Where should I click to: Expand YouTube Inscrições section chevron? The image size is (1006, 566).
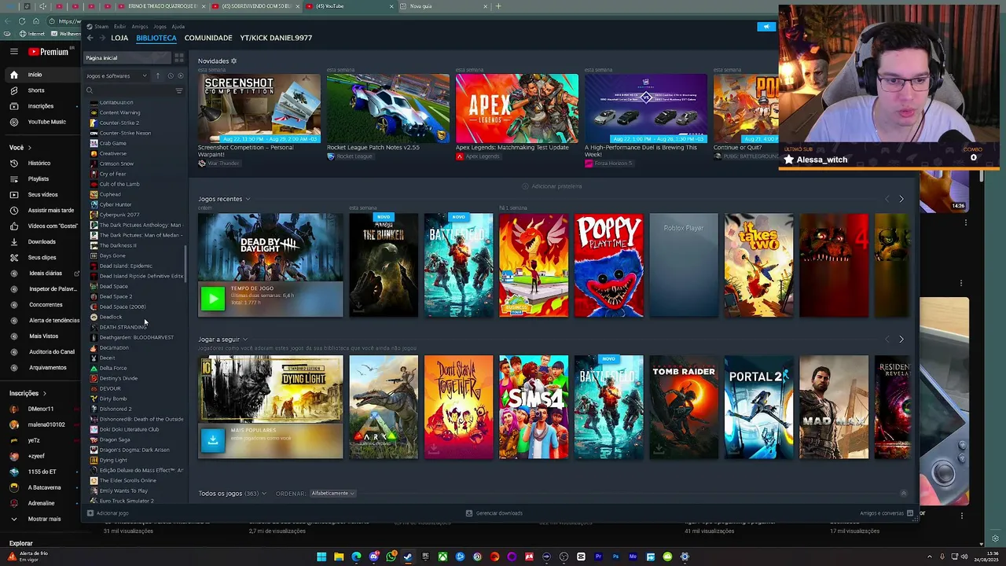(44, 393)
